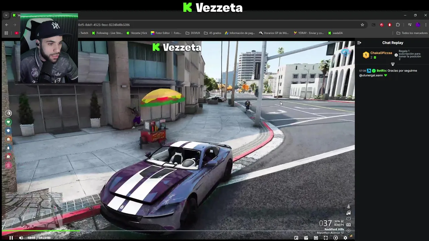
Task: Bookmark this page with the star icon
Action: 362,25
